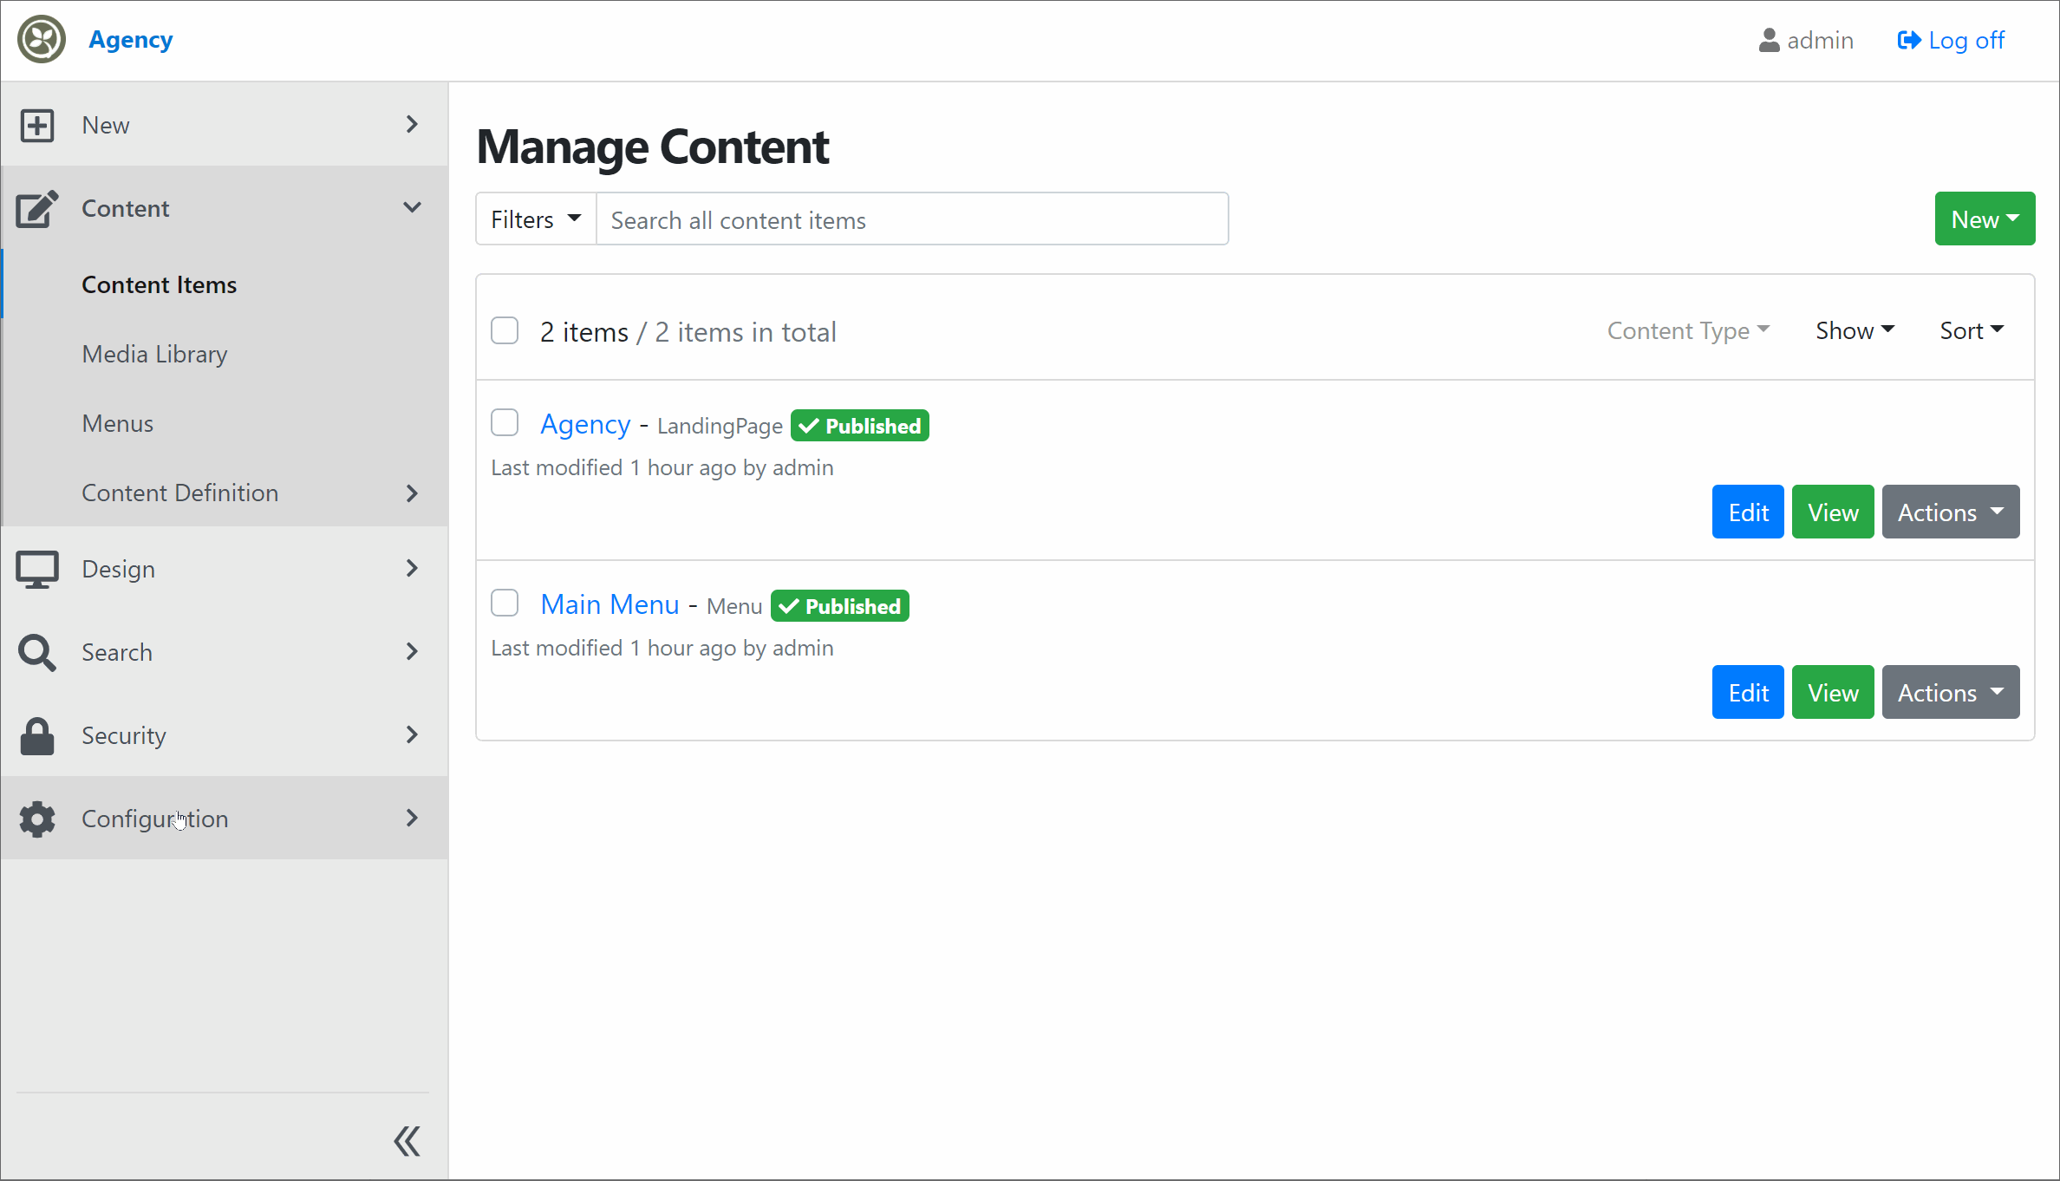
Task: Open the Filters dropdown
Action: (535, 219)
